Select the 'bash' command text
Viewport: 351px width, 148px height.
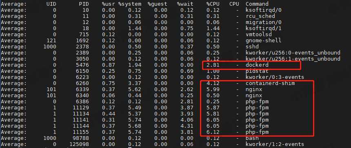[252, 138]
